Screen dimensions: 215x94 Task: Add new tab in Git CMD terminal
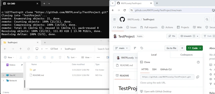click(x=44, y=4)
